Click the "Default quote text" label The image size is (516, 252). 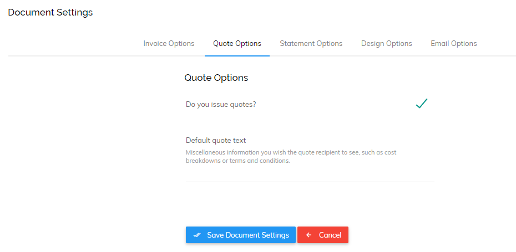pos(216,140)
